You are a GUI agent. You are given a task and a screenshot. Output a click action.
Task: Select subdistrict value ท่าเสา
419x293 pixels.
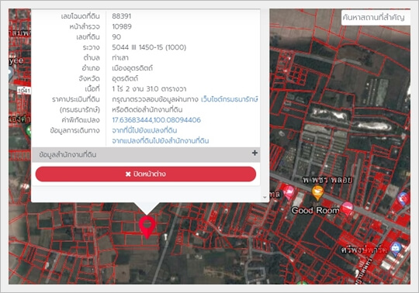120,57
